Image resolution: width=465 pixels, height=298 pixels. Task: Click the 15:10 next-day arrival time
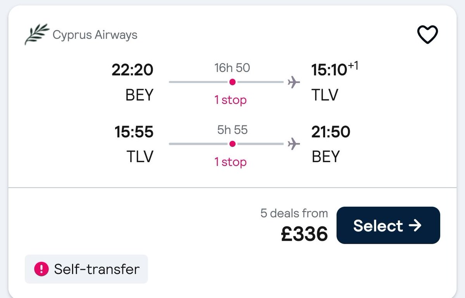pyautogui.click(x=329, y=70)
